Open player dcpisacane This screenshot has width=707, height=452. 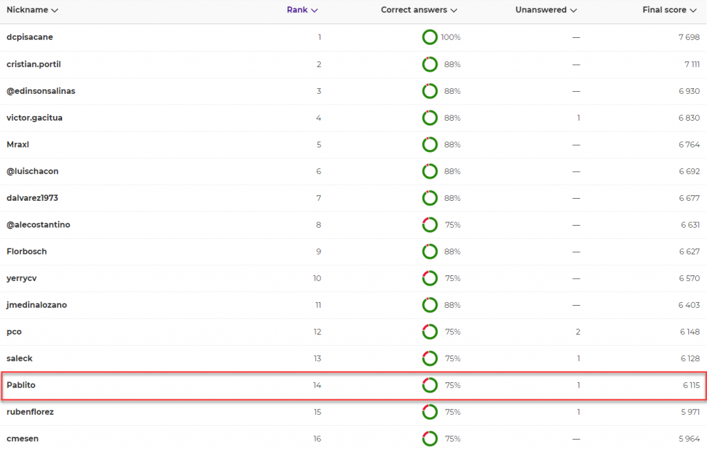coord(30,37)
